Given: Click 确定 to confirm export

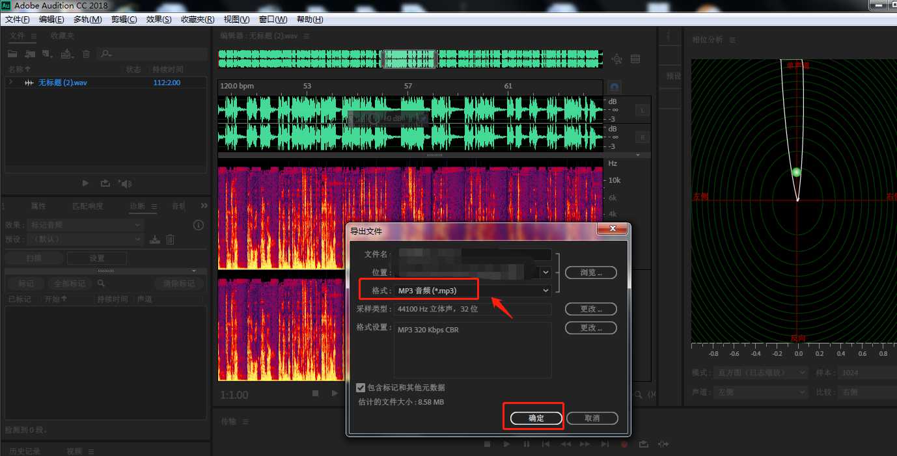Looking at the screenshot, I should coord(536,418).
